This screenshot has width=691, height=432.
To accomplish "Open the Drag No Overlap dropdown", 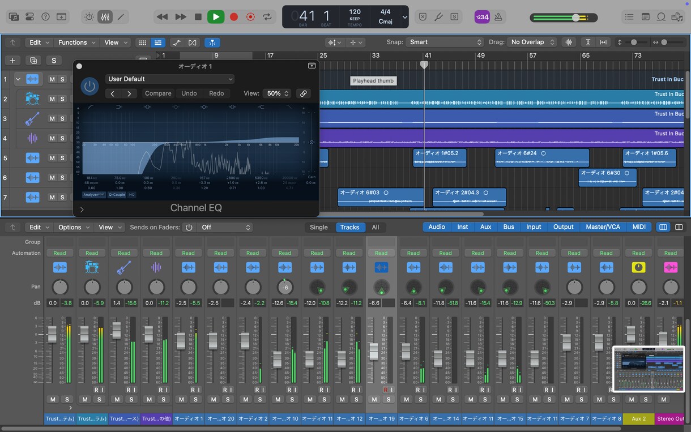I will point(532,42).
